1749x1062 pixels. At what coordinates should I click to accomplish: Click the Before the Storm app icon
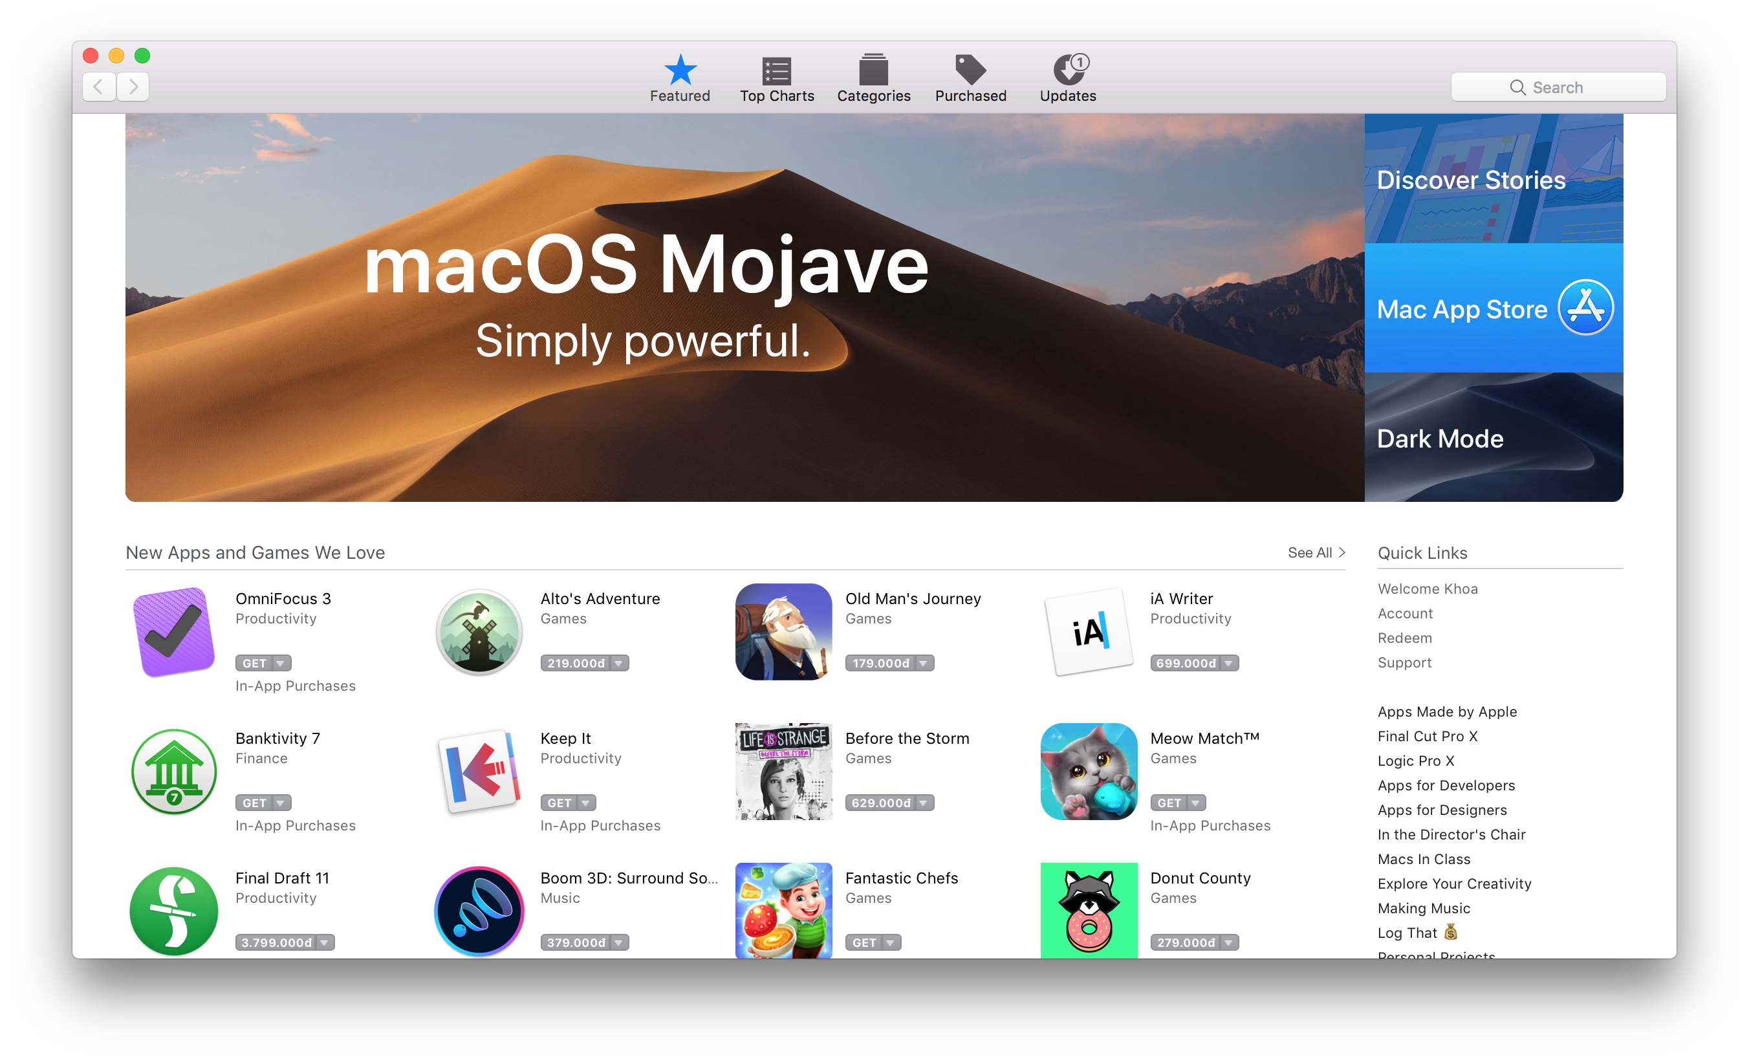784,772
